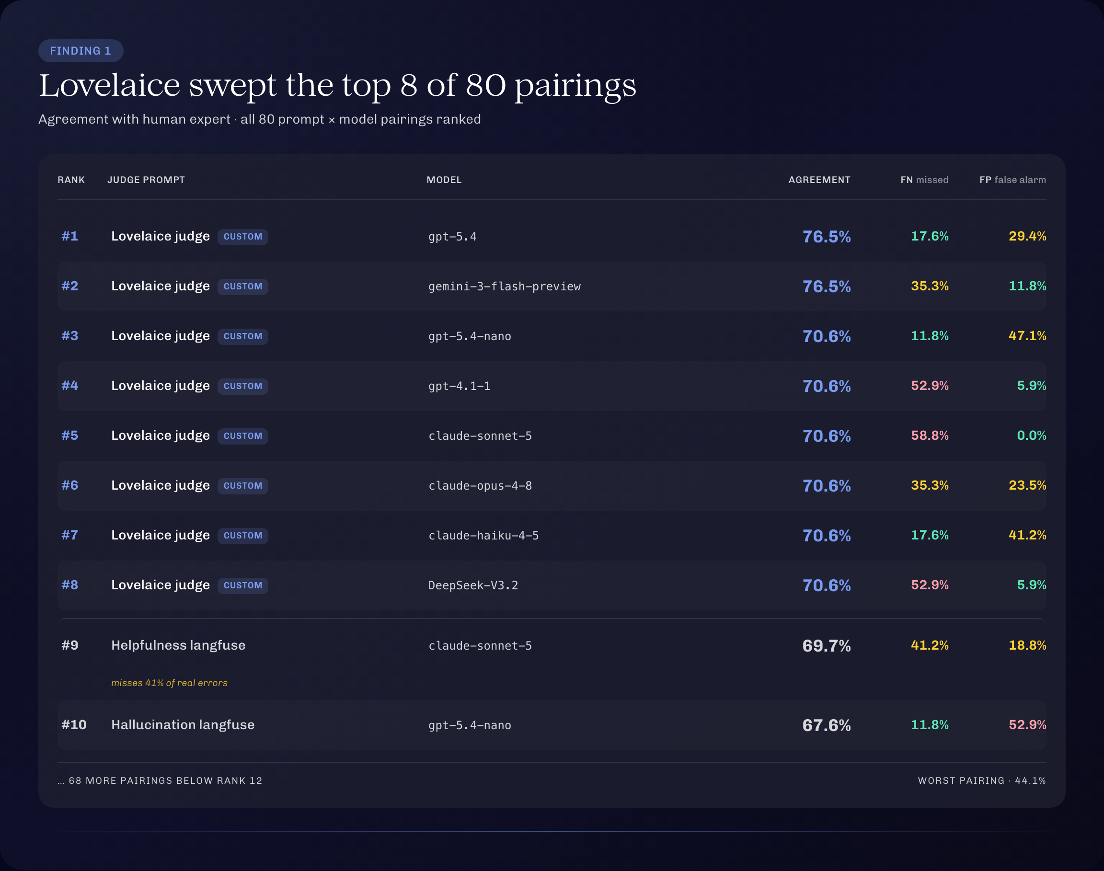The width and height of the screenshot is (1104, 871).
Task: Click the FP false alarm column header
Action: pyautogui.click(x=1012, y=180)
